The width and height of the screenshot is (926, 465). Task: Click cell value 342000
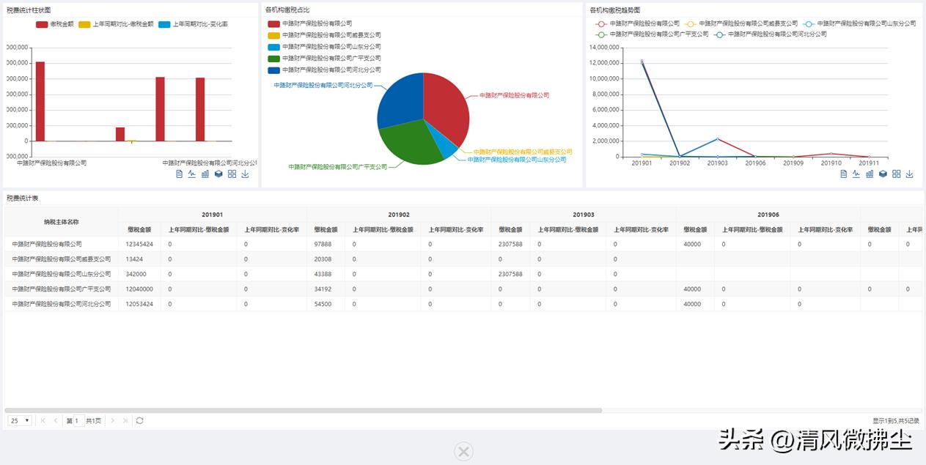(136, 274)
